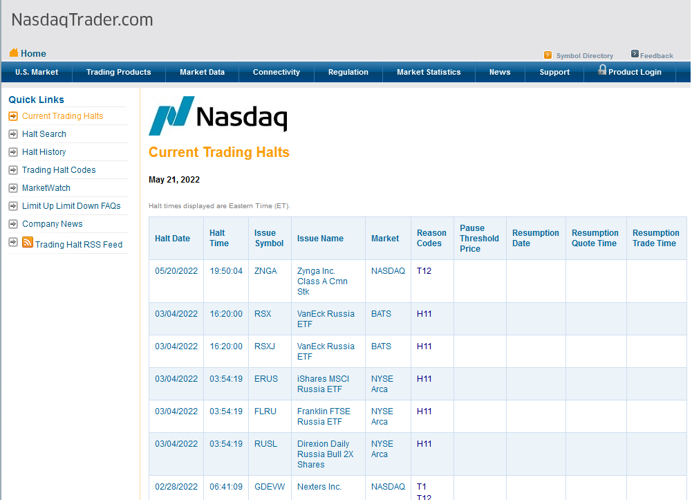Open the Market Statistics menu
Image resolution: width=692 pixels, height=500 pixels.
tap(429, 72)
